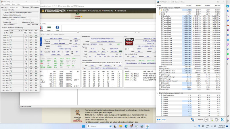230x129 pixels.
Task: Open the notification bell in system tray
Action: click(227, 126)
